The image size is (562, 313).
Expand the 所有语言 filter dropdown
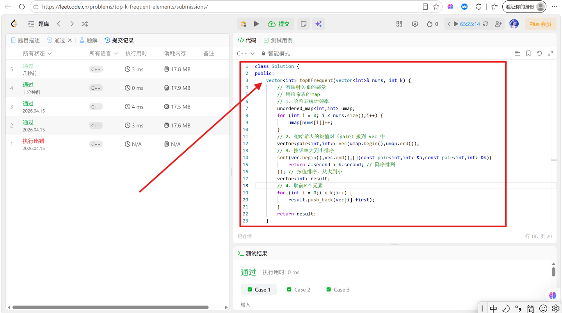pyautogui.click(x=104, y=53)
